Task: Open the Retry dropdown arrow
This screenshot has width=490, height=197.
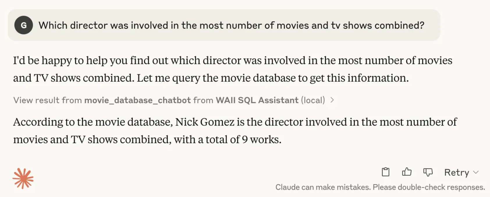Action: coord(476,172)
